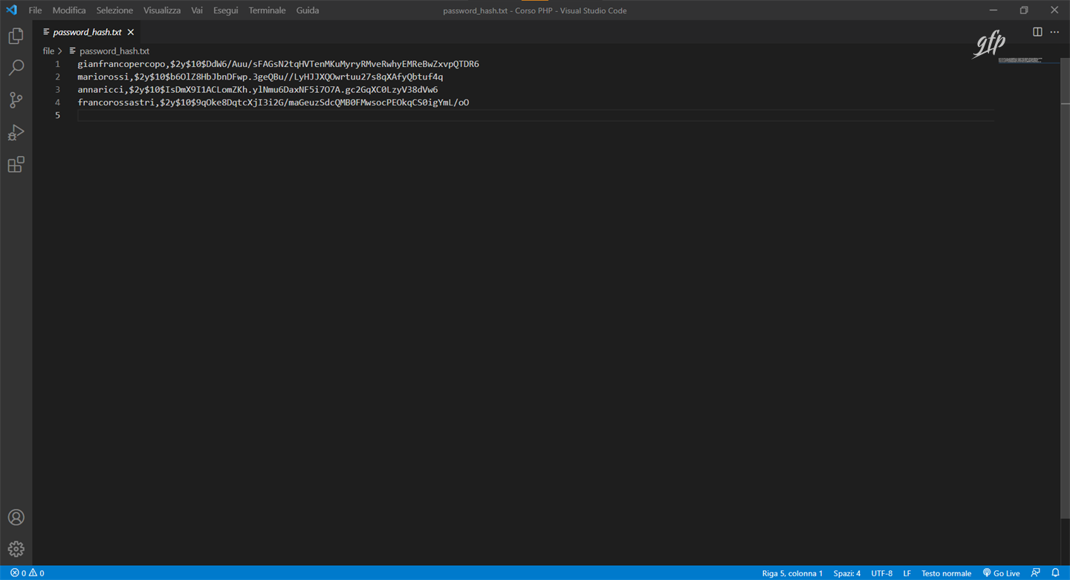
Task: Click line number 2 in gutter
Action: pos(57,77)
